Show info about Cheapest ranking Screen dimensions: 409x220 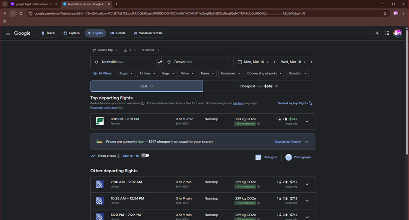point(276,86)
